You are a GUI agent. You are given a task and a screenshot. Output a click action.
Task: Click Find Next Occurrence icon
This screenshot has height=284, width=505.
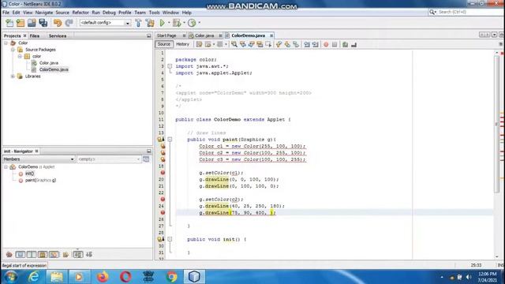tap(251, 44)
